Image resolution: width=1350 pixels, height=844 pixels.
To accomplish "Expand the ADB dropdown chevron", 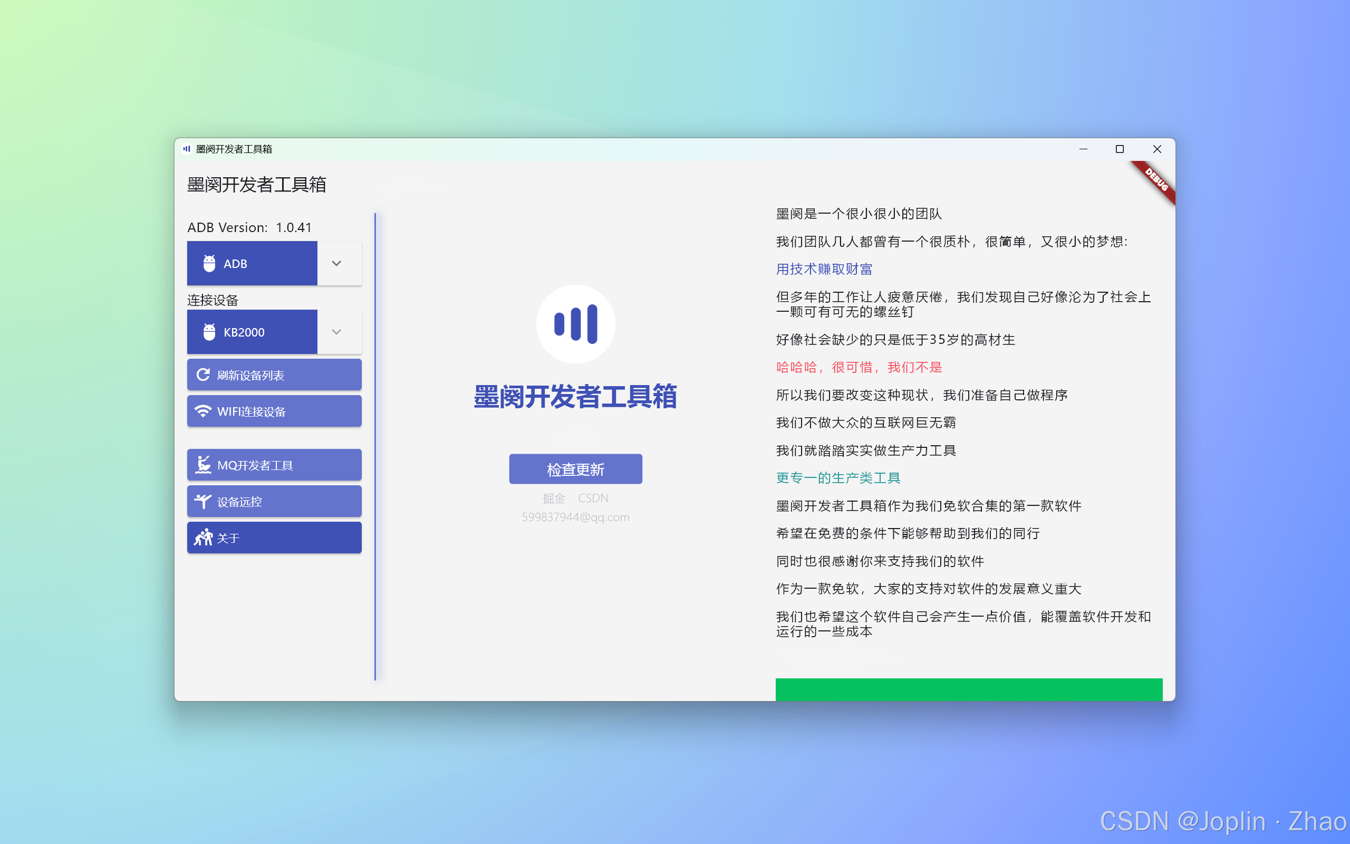I will (x=336, y=263).
